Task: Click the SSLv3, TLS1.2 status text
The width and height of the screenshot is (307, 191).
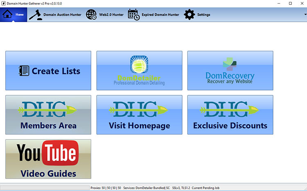Action: point(181,188)
